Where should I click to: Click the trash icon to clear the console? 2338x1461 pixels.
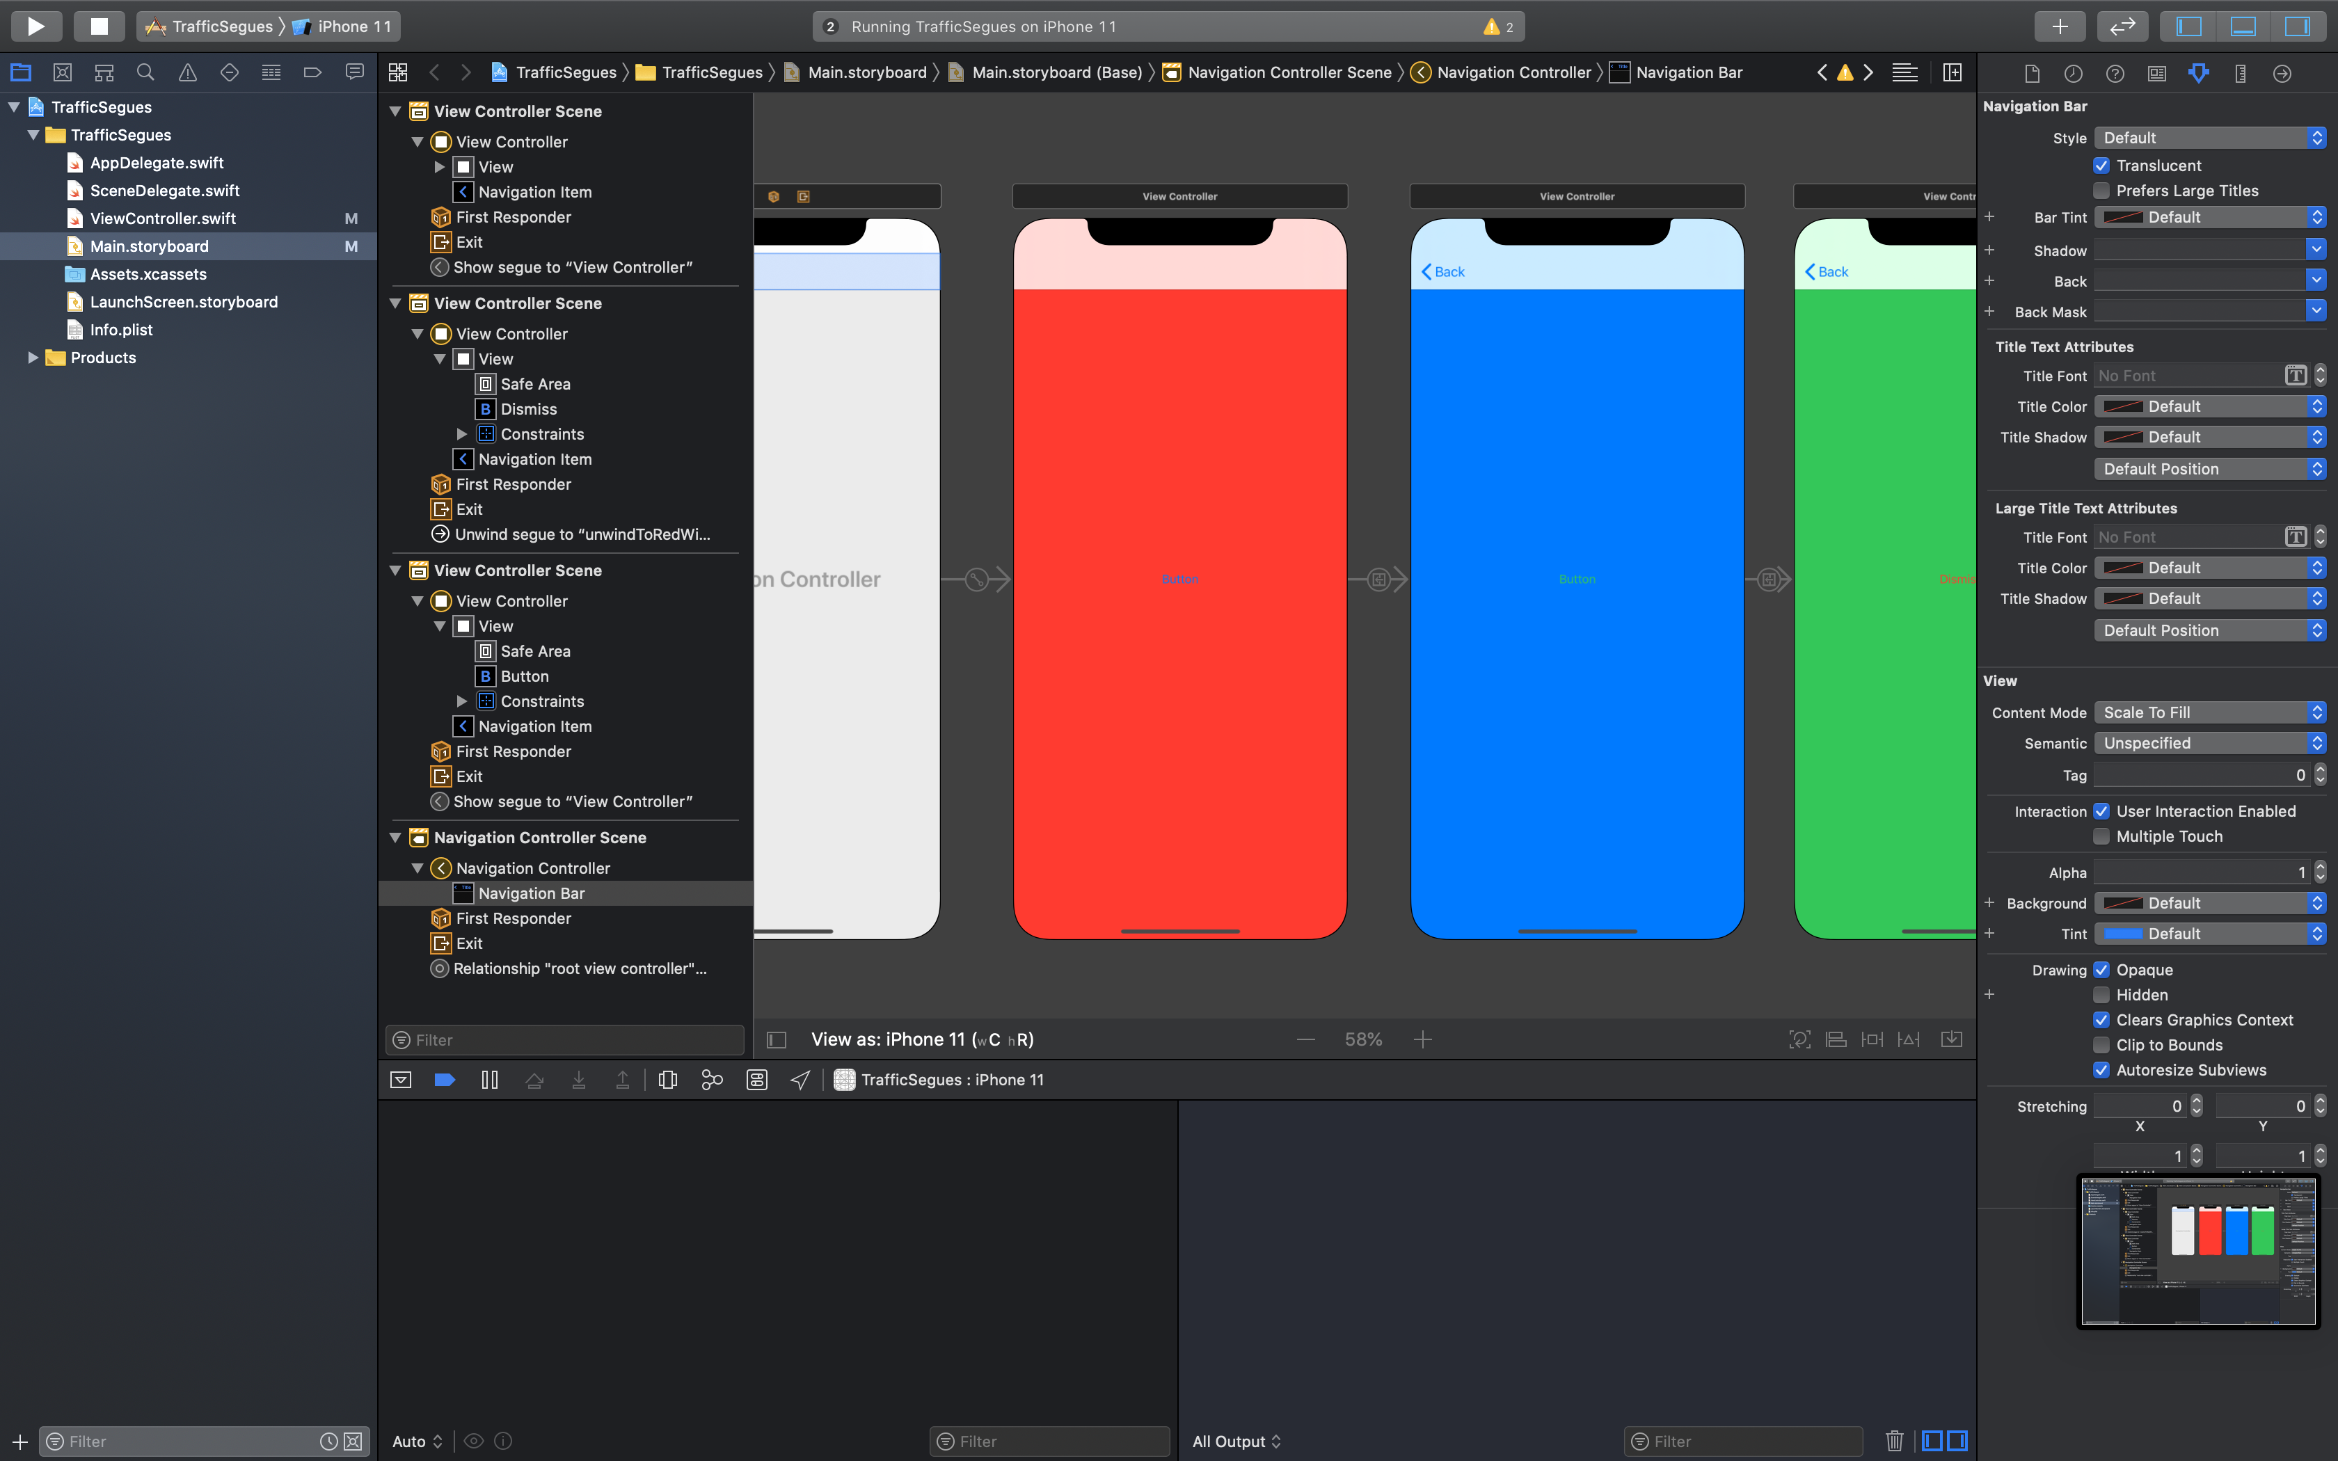1893,1441
